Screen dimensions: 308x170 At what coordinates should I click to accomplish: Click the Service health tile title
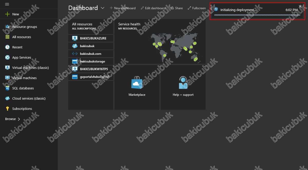point(129,24)
